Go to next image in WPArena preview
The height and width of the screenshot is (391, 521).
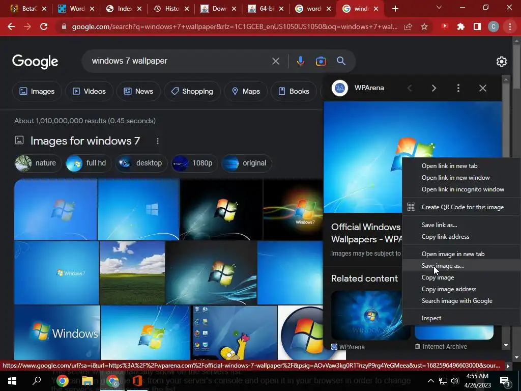click(x=434, y=88)
